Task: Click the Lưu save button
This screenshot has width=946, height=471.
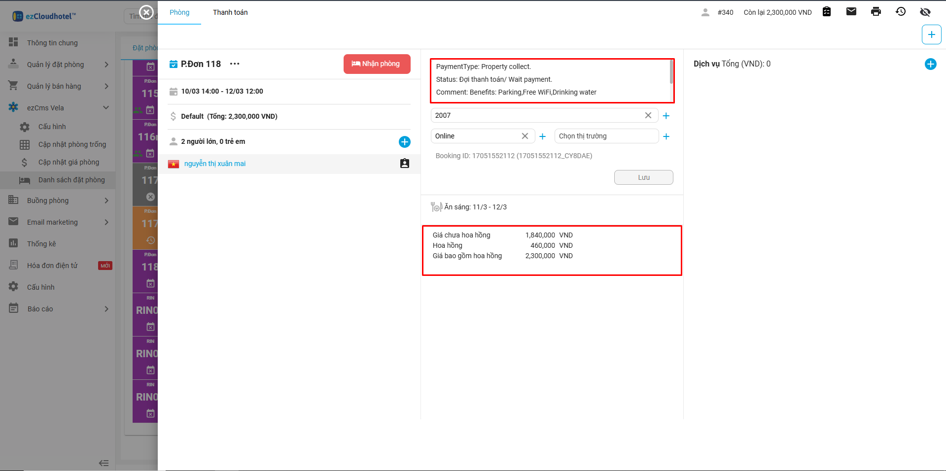Action: pyautogui.click(x=643, y=177)
